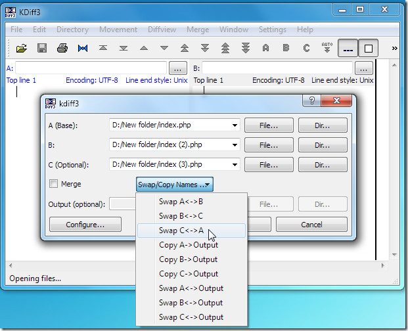Click Go to first delta icon
Image resolution: width=408 pixels, height=331 pixels.
pos(103,48)
